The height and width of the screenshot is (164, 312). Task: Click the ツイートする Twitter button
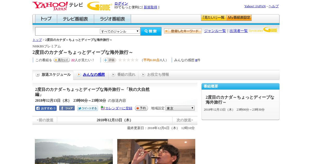tap(88, 108)
